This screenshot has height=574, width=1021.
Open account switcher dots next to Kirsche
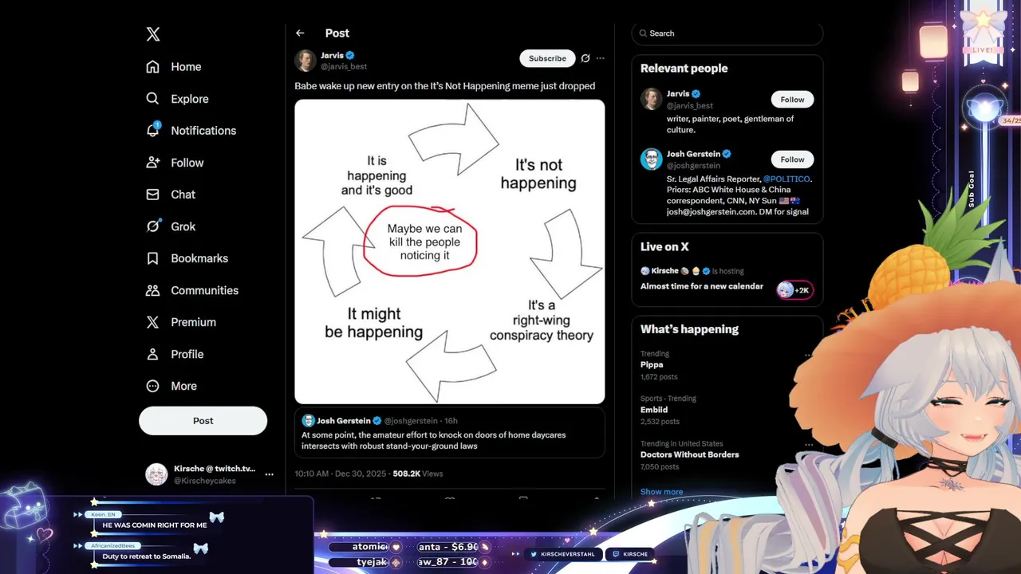pos(270,474)
